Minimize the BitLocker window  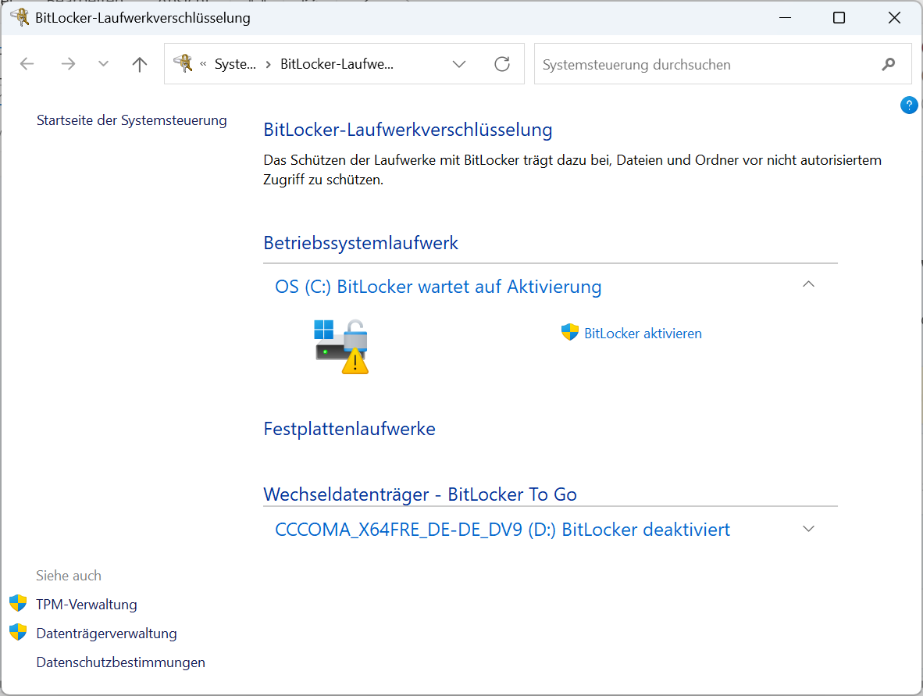[785, 18]
